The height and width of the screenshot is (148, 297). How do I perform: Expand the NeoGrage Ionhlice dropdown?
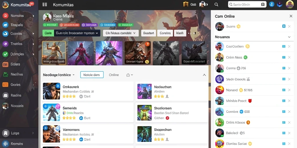pos(59,75)
